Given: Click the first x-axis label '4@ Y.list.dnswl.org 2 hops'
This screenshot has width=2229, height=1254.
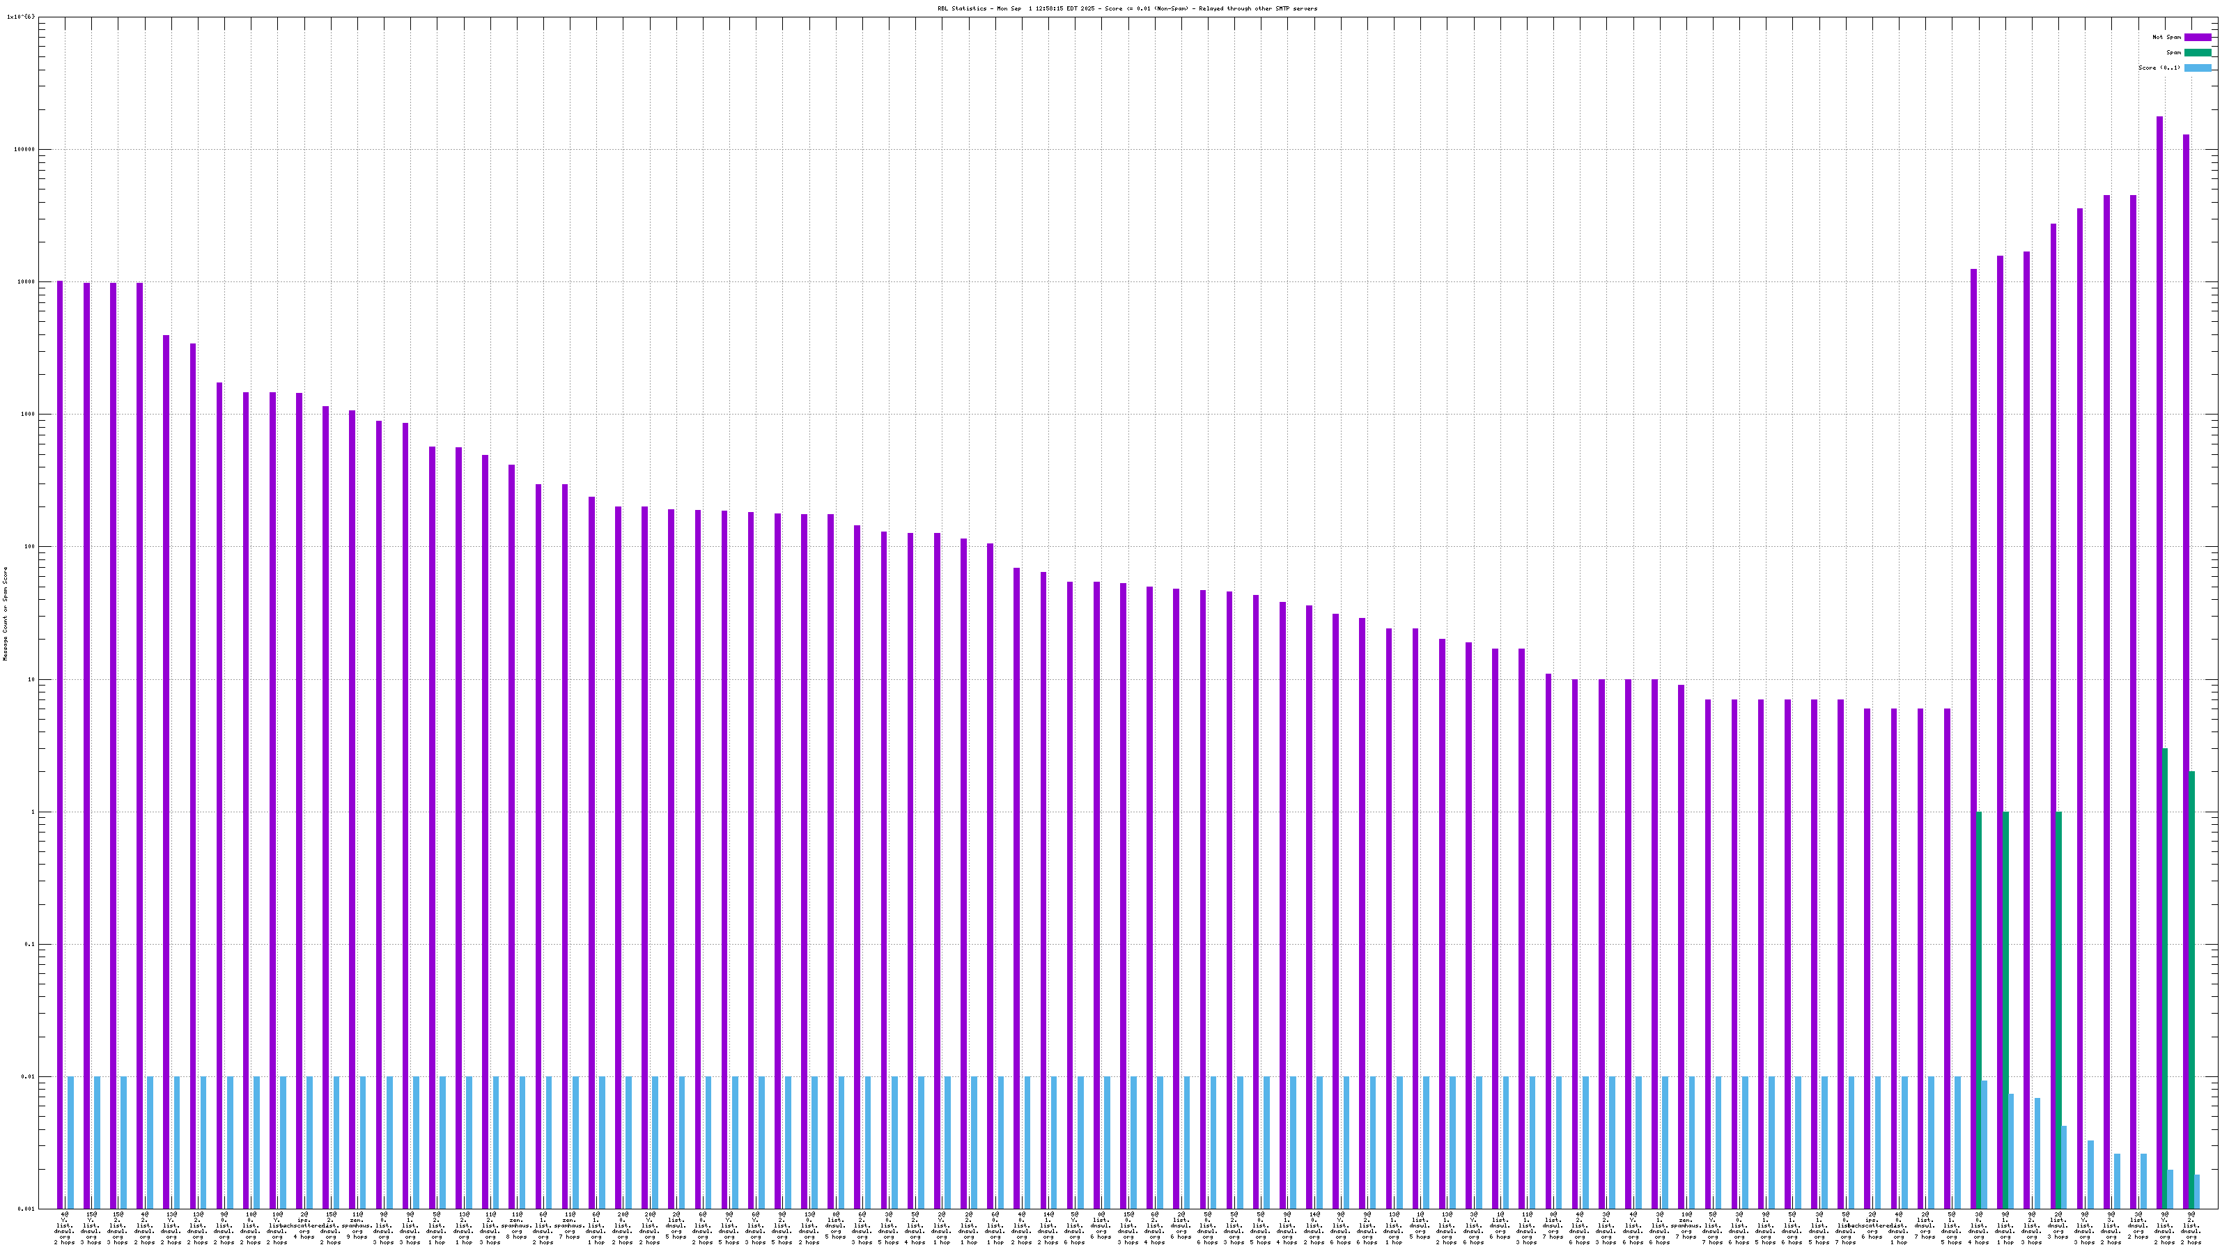Looking at the screenshot, I should click(x=64, y=1228).
